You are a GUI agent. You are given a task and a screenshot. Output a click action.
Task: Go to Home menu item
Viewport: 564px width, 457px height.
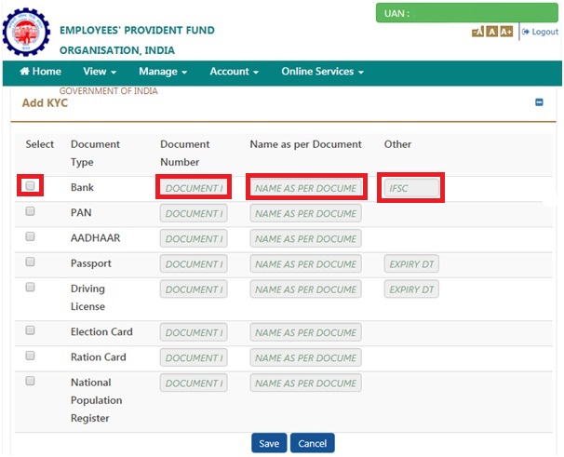pos(40,72)
